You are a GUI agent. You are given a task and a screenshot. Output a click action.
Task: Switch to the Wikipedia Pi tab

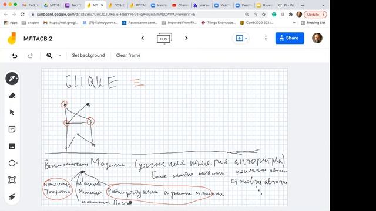tap(286, 5)
